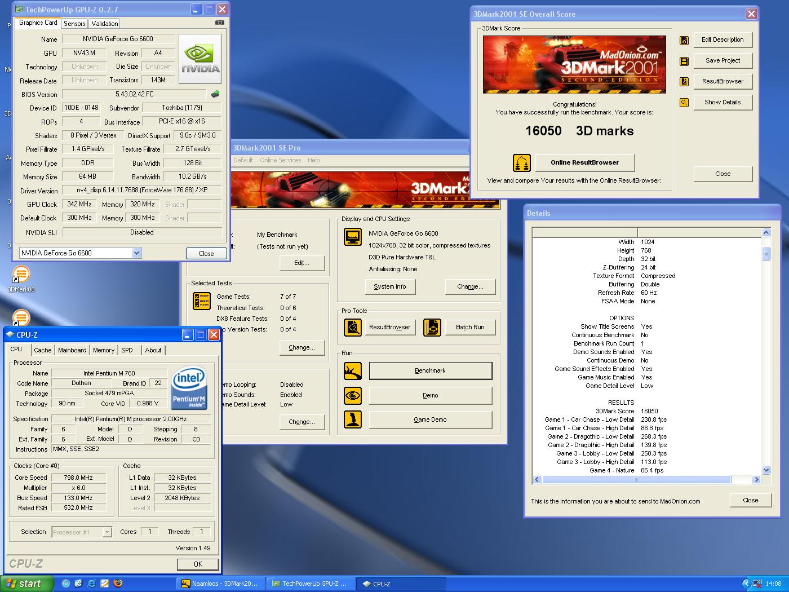789x592 pixels.
Task: Click the Demo button in Run section
Action: (x=430, y=396)
